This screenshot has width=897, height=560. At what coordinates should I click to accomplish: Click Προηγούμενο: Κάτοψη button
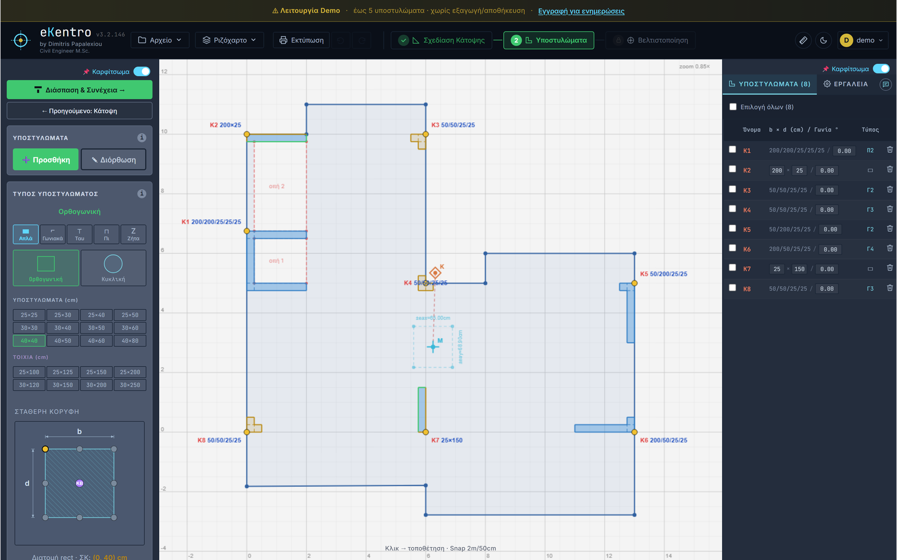point(80,111)
